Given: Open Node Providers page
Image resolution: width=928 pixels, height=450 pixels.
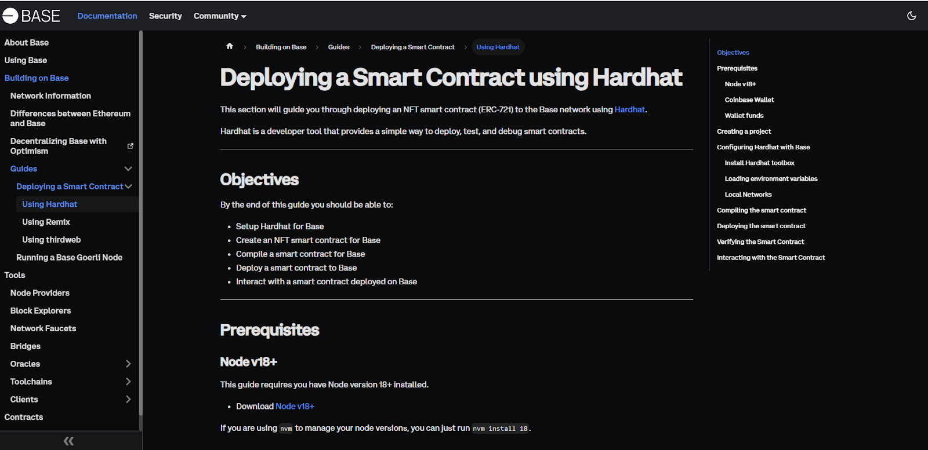Looking at the screenshot, I should [39, 293].
